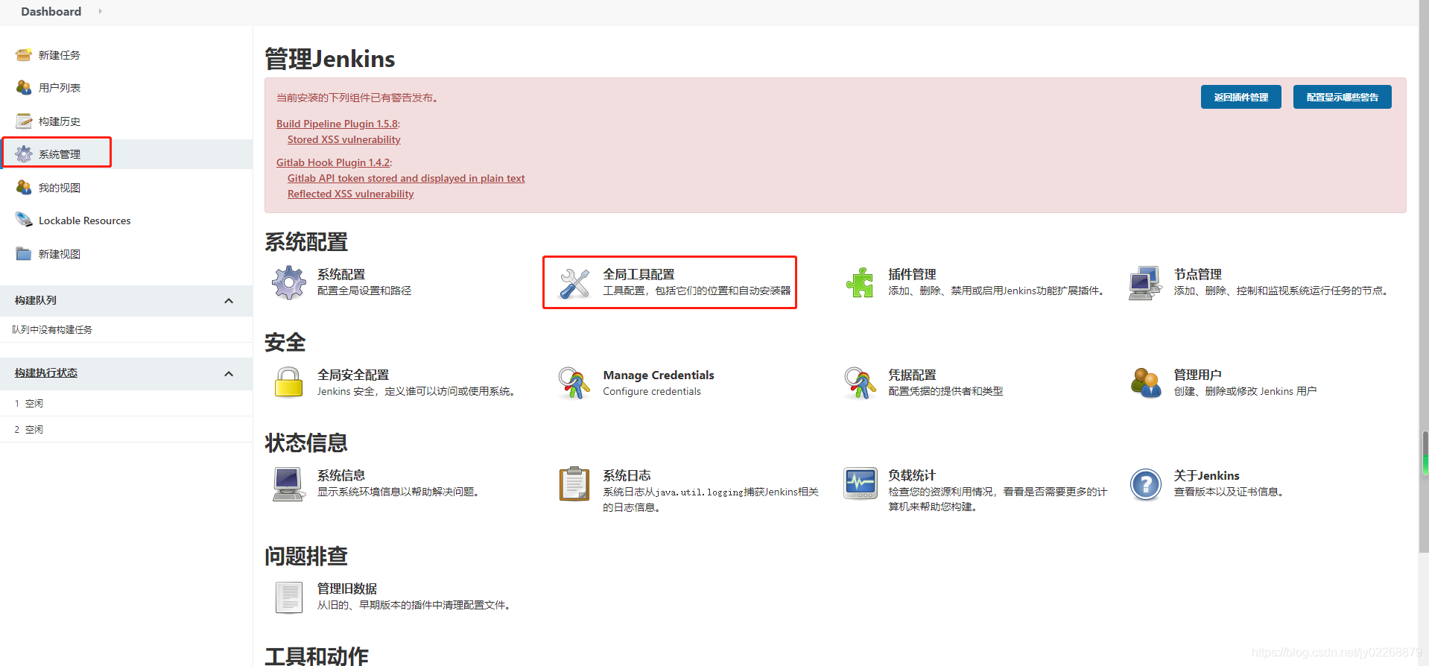The height and width of the screenshot is (666, 1429).
Task: Open the Manage Credentials title link
Action: (659, 375)
